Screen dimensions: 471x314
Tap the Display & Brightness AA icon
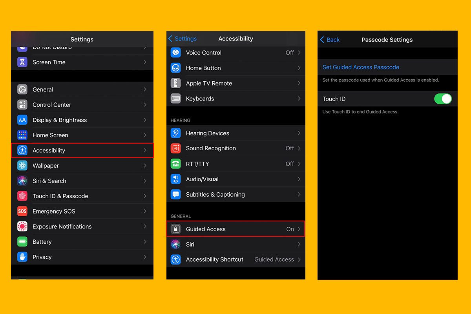pyautogui.click(x=22, y=120)
